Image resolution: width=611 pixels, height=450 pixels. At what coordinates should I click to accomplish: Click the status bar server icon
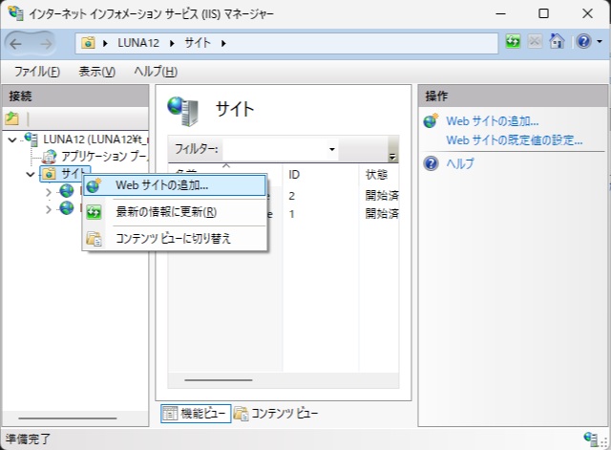coord(591,439)
